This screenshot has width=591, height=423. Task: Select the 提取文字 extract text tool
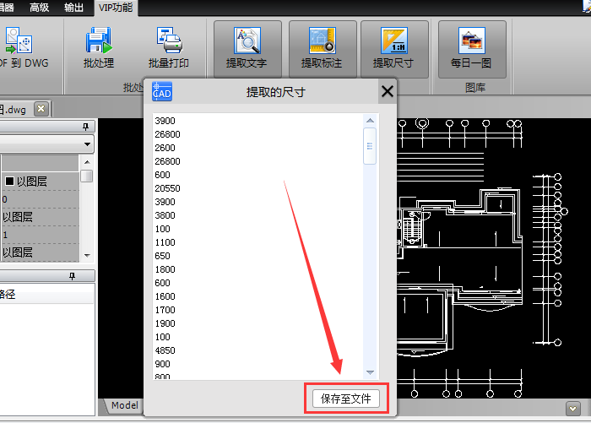tap(247, 49)
